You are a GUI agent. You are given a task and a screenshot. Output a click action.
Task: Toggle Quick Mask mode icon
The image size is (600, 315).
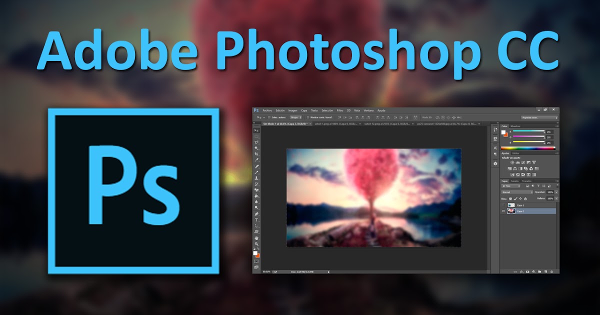(256, 261)
